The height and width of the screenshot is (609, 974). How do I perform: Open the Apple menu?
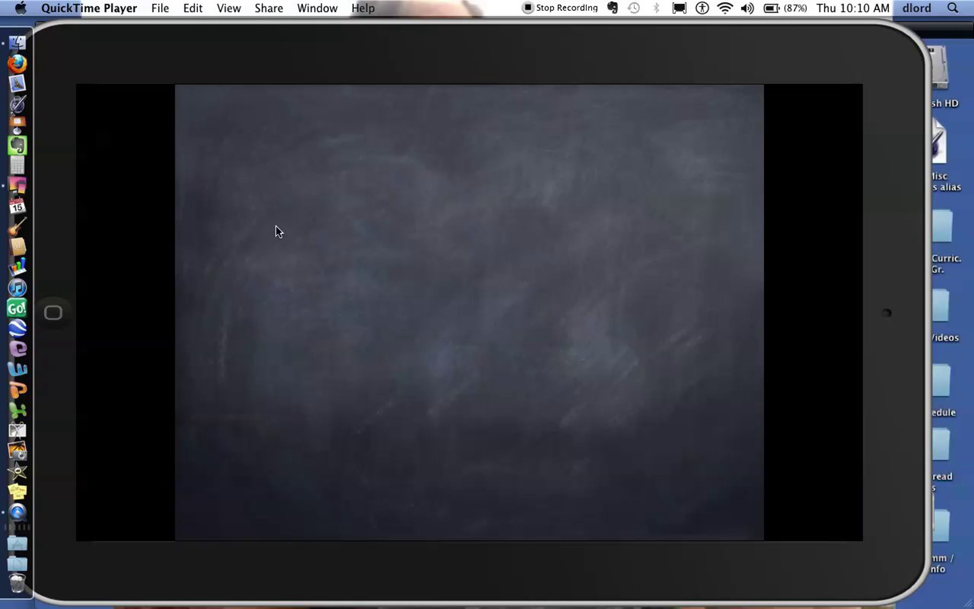point(20,8)
